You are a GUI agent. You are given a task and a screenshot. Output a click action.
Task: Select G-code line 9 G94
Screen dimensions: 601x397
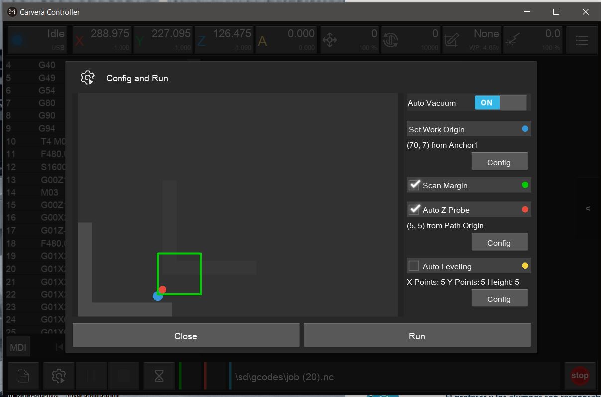click(35, 128)
